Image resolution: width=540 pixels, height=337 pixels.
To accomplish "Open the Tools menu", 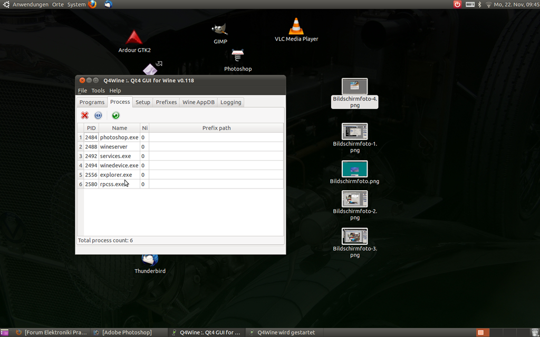I will pyautogui.click(x=98, y=91).
